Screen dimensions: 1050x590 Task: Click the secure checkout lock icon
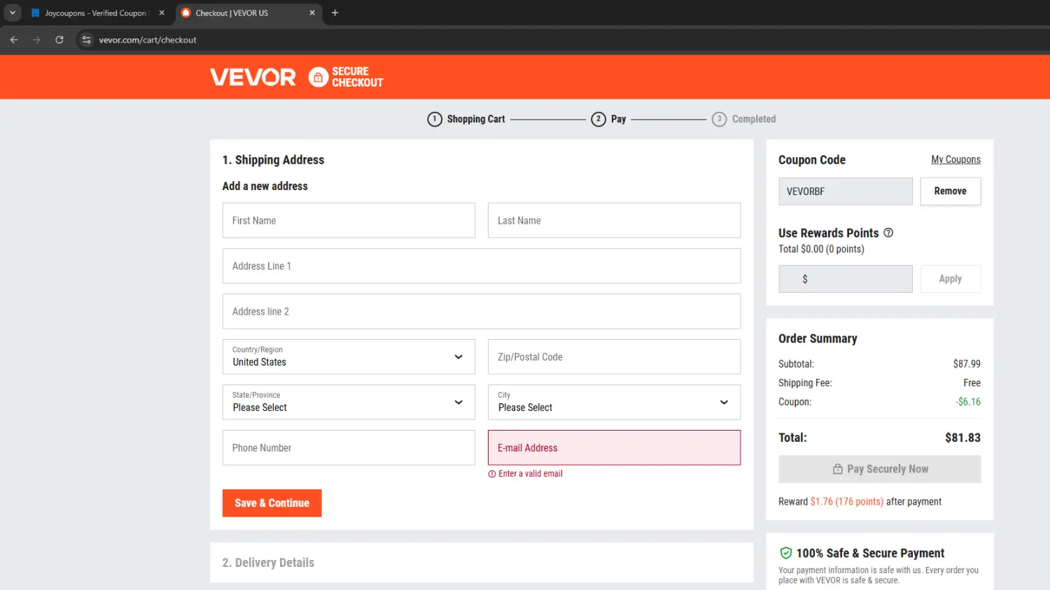[318, 77]
